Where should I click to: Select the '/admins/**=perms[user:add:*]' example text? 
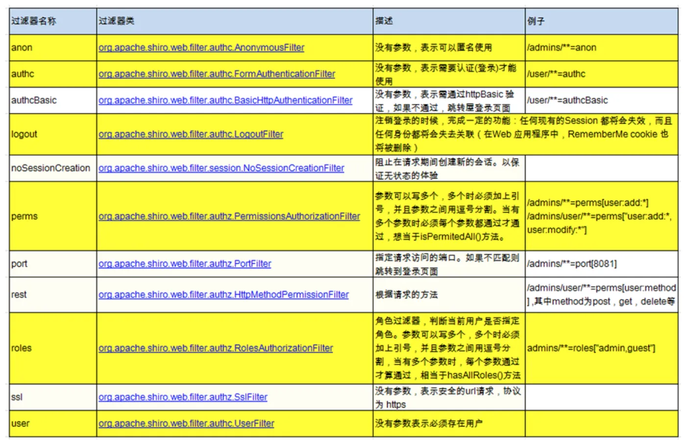[588, 203]
